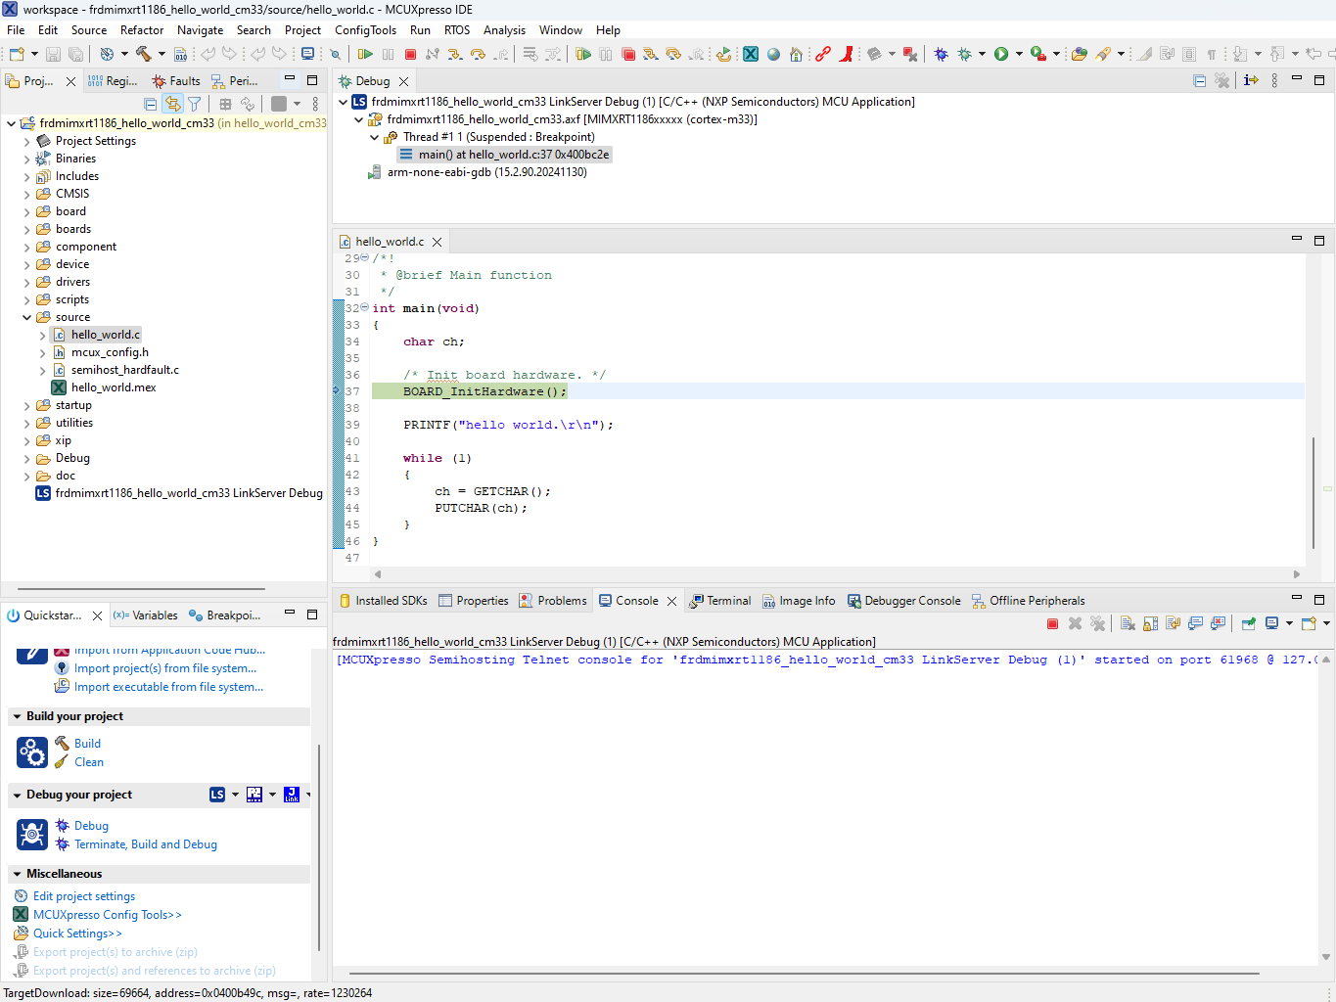This screenshot has width=1336, height=1002.
Task: Collapse the main function fold at line 32
Action: pos(365,307)
